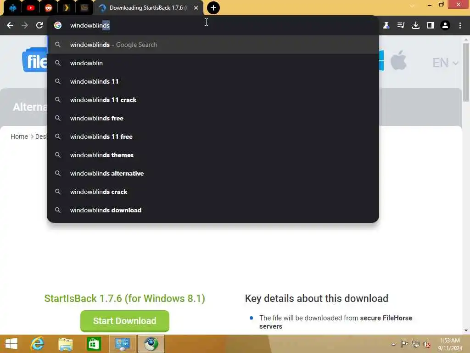
Task: Open the media controls icon
Action: point(401,26)
